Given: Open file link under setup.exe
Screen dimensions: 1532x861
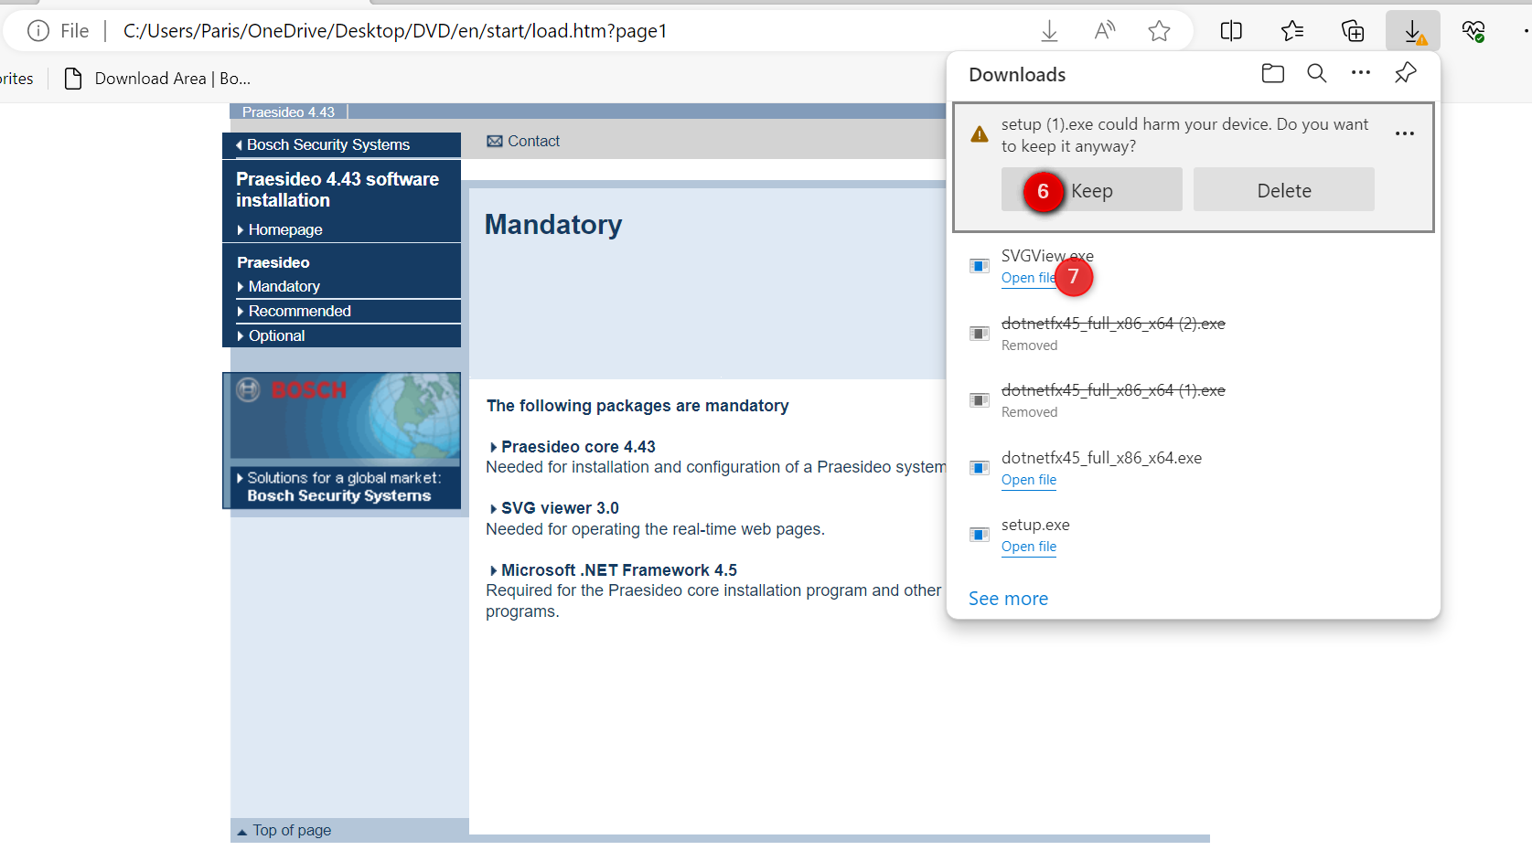Looking at the screenshot, I should click(1028, 547).
